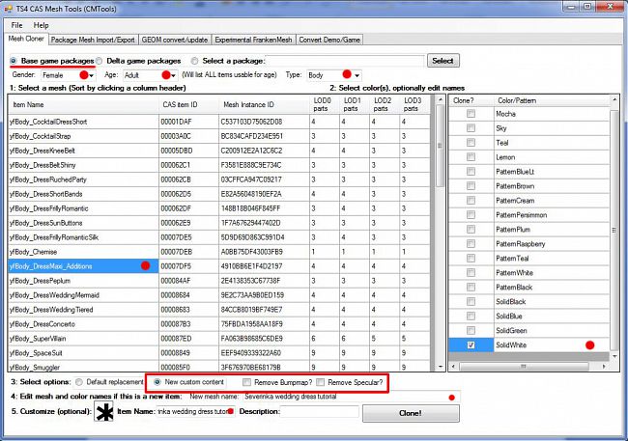The height and width of the screenshot is (441, 628).
Task: Choose Delta game packages option
Action: (99, 61)
